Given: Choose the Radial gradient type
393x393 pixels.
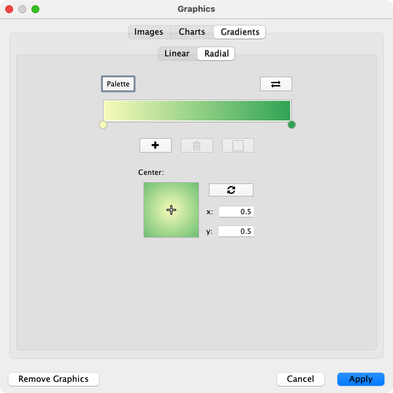Looking at the screenshot, I should 216,54.
